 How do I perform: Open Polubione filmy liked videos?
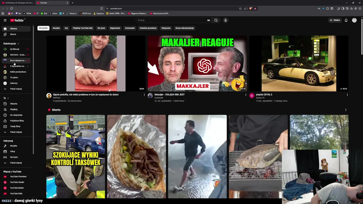16,121
